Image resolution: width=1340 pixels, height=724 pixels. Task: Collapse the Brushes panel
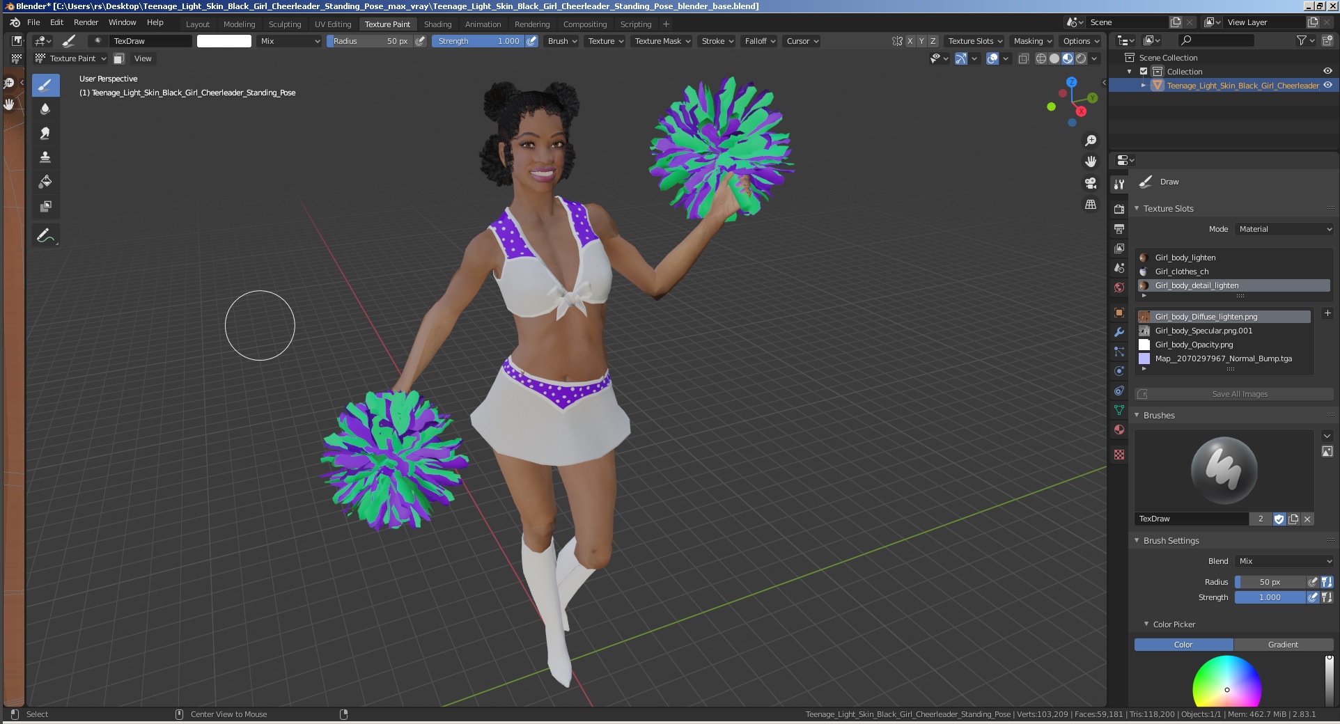[x=1159, y=415]
